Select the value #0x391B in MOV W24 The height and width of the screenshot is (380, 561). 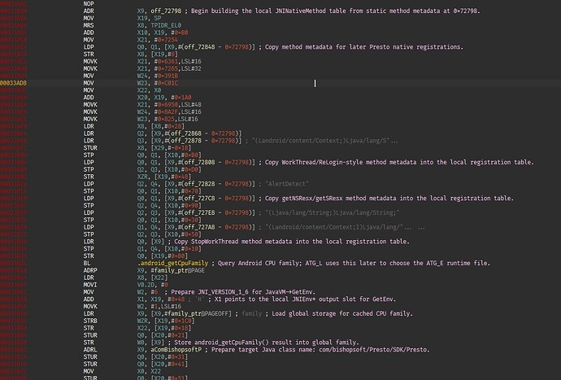coord(167,76)
